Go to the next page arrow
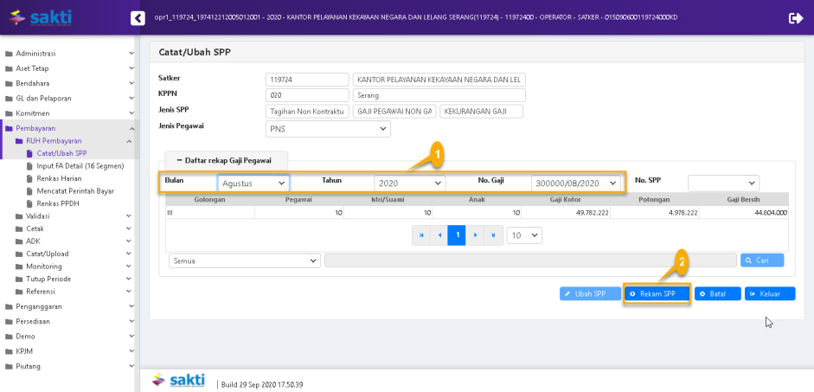Image resolution: width=814 pixels, height=392 pixels. coord(475,235)
